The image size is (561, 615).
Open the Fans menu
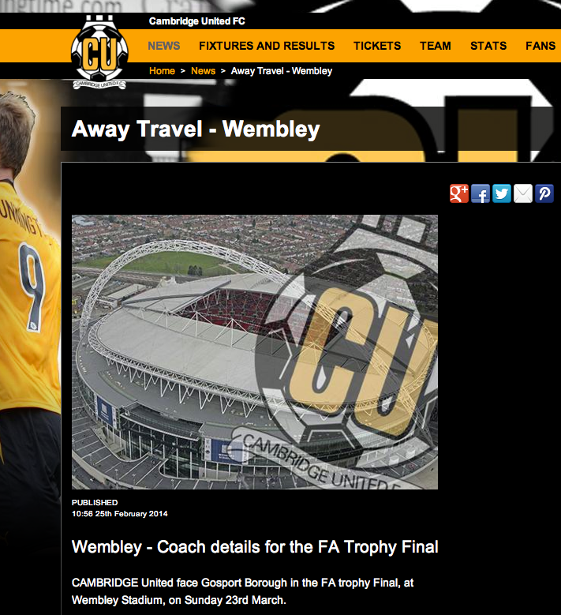click(x=540, y=46)
